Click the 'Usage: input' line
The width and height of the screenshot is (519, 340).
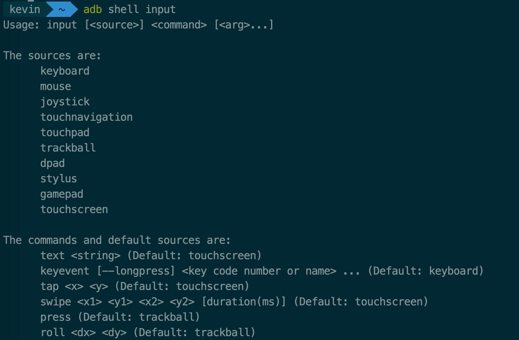tap(138, 25)
